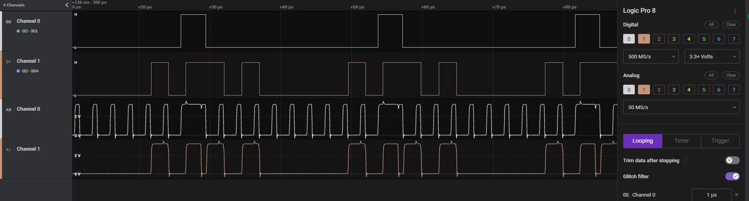749x201 pixels.
Task: Select the A1 Channel 1 analog row label
Action: [28, 149]
